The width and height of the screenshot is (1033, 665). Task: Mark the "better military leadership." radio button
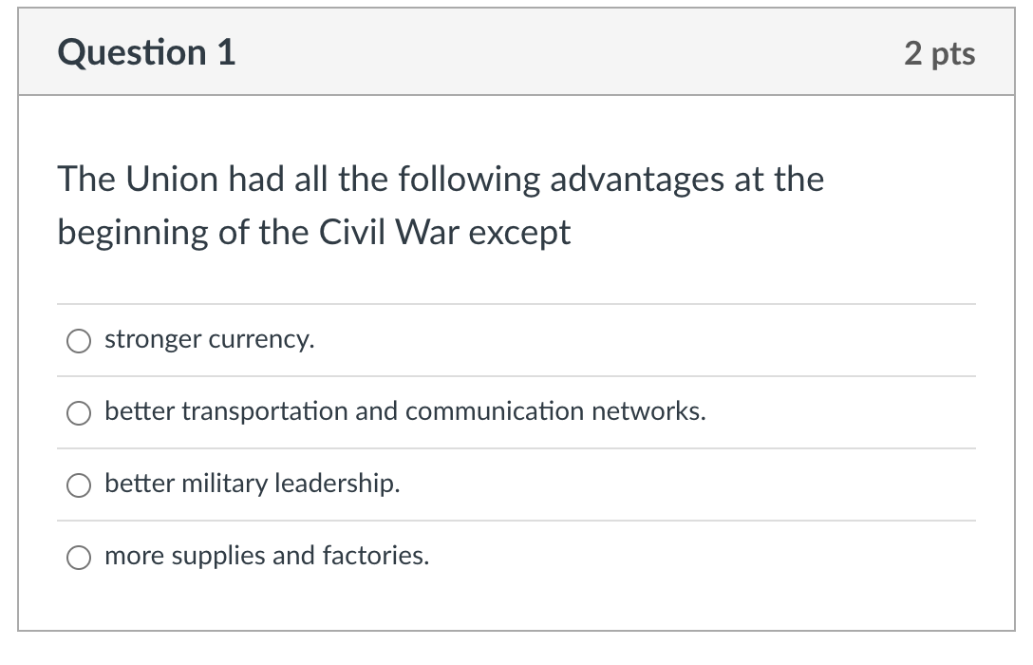pos(79,485)
